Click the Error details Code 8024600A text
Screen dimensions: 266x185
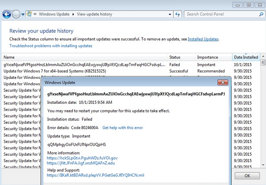click(73, 128)
